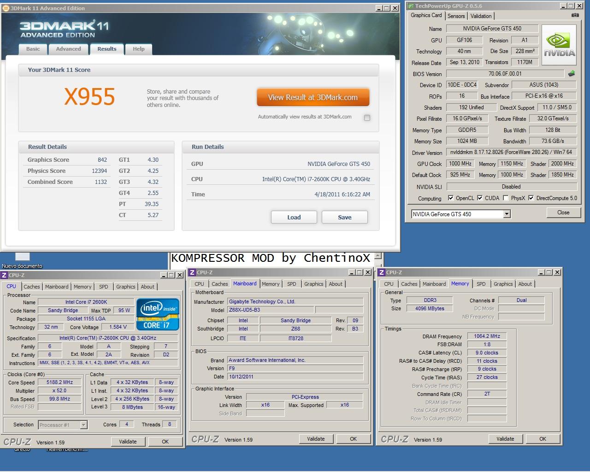Click the Save button in Run Details
The image size is (590, 472).
tap(345, 217)
